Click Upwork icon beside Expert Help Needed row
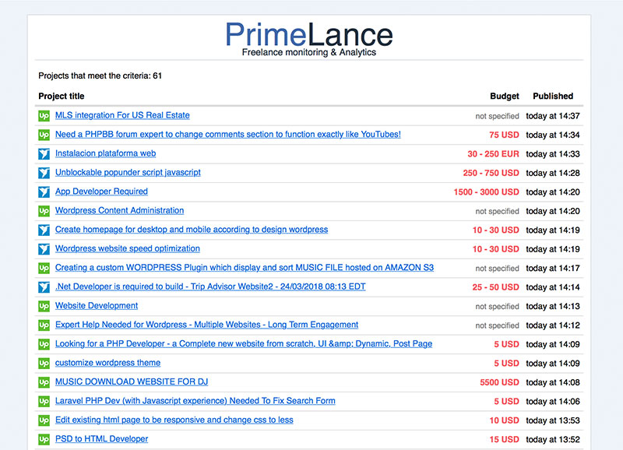 (44, 325)
